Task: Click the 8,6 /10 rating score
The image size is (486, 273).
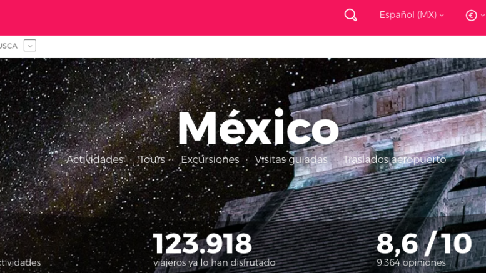Action: click(424, 244)
